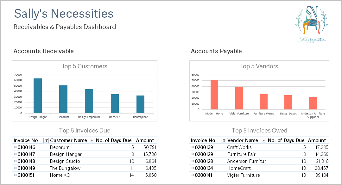Open the Vendor Name dropdown arrow
342x185 pixels.
pos(263,140)
